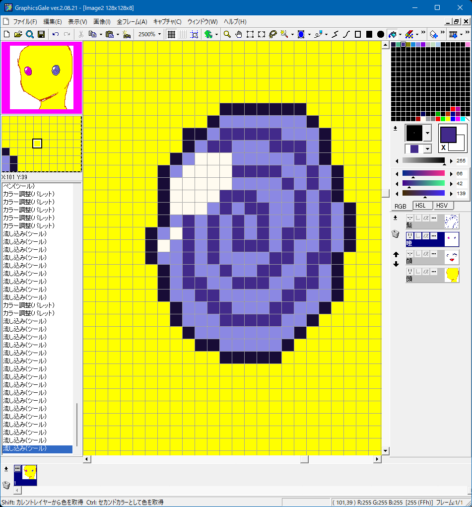The image size is (472, 507).
Task: Open the pen tip shape dropdown
Action: click(427, 133)
